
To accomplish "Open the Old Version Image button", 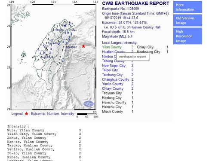I will pos(187,20).
